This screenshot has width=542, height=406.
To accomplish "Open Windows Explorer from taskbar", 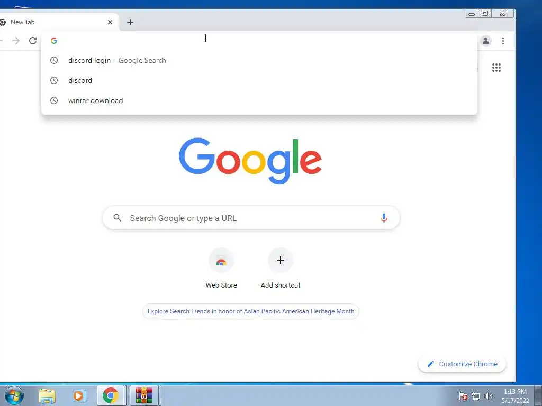I will (47, 396).
